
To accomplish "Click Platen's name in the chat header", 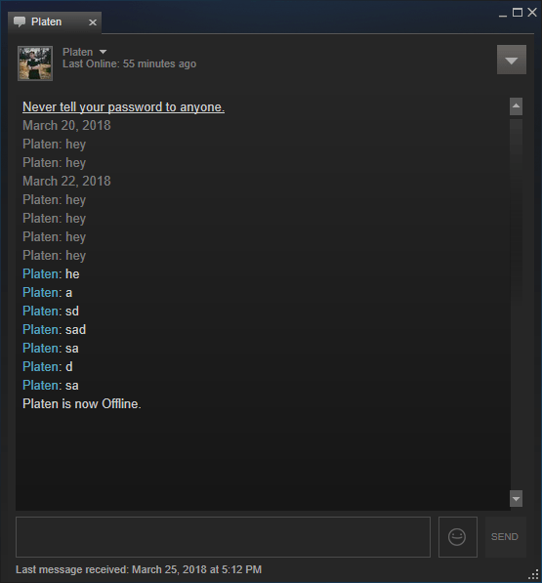I will tap(78, 52).
